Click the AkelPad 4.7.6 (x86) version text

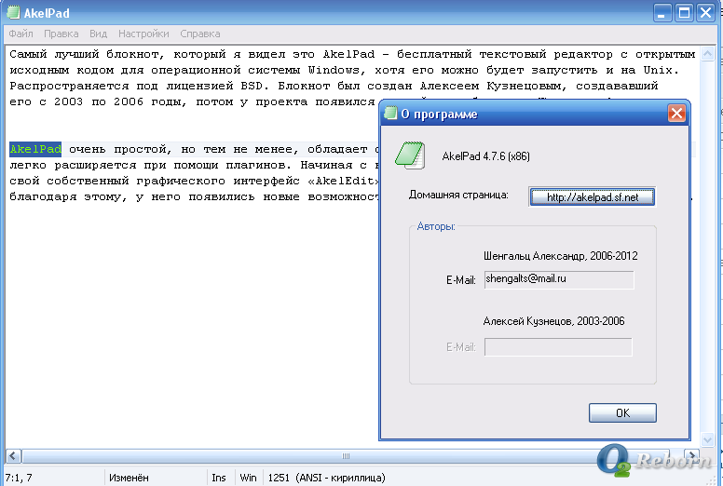point(486,156)
